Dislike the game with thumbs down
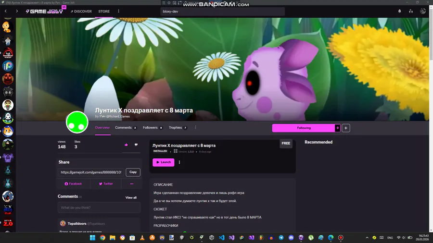This screenshot has width=433, height=243. pos(136,145)
